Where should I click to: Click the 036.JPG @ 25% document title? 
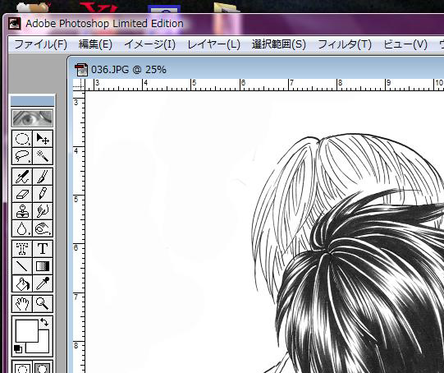click(x=129, y=70)
